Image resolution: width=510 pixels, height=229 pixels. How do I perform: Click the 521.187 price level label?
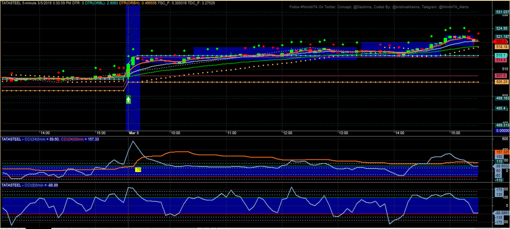click(x=501, y=37)
